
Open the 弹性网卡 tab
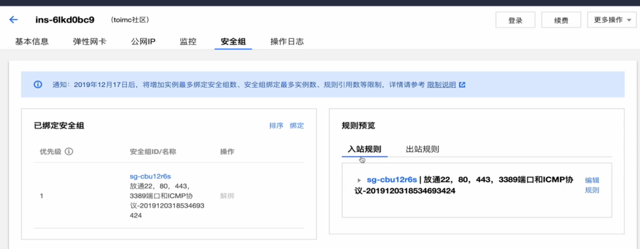click(x=89, y=42)
